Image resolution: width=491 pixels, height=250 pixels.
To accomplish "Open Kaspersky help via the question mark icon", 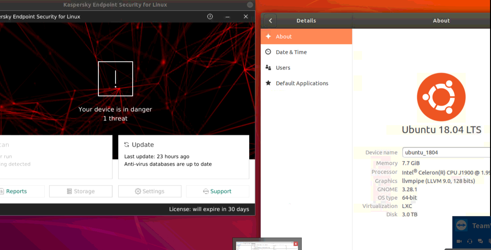I will tap(210, 17).
